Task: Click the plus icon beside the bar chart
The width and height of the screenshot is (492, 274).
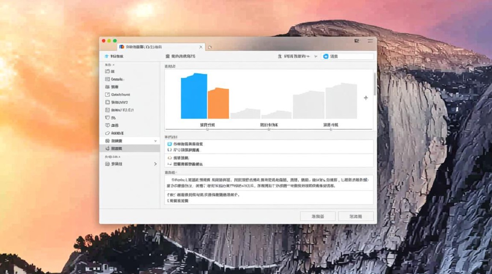Action: click(x=366, y=98)
